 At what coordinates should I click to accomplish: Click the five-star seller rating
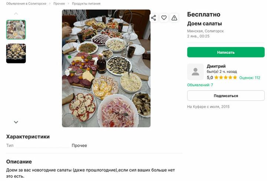[x=225, y=78]
